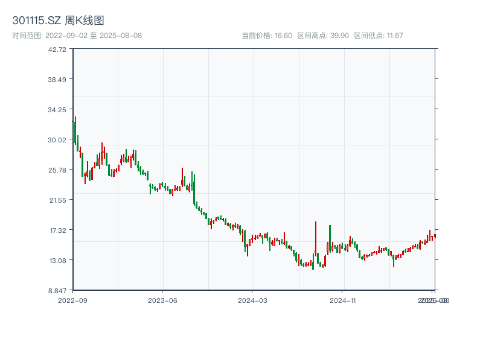Click the 时间范围 date range text

tap(77, 36)
